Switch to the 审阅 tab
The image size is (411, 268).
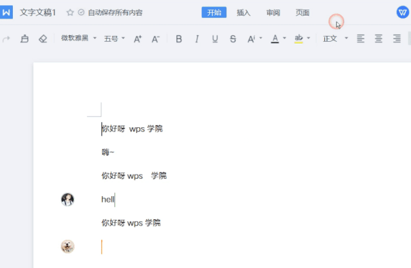tap(273, 13)
